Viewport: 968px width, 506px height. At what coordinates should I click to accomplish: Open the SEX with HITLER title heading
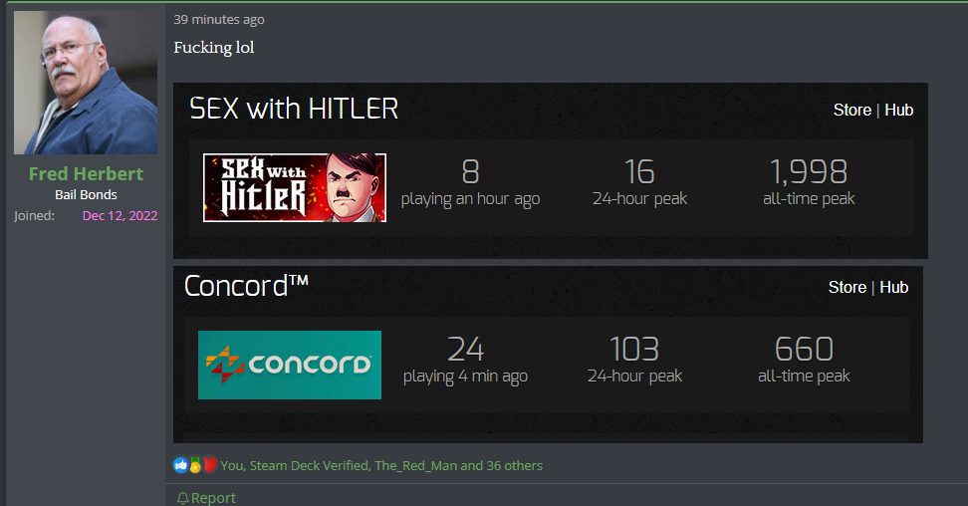click(294, 109)
